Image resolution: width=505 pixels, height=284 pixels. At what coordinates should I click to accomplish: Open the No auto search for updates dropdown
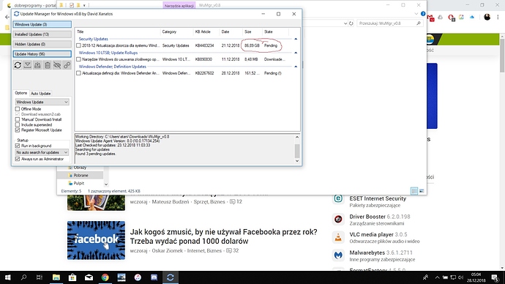[x=42, y=152]
